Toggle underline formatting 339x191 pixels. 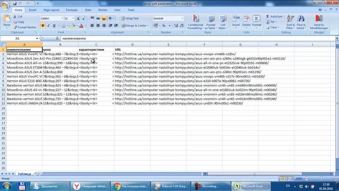[x=54, y=26]
